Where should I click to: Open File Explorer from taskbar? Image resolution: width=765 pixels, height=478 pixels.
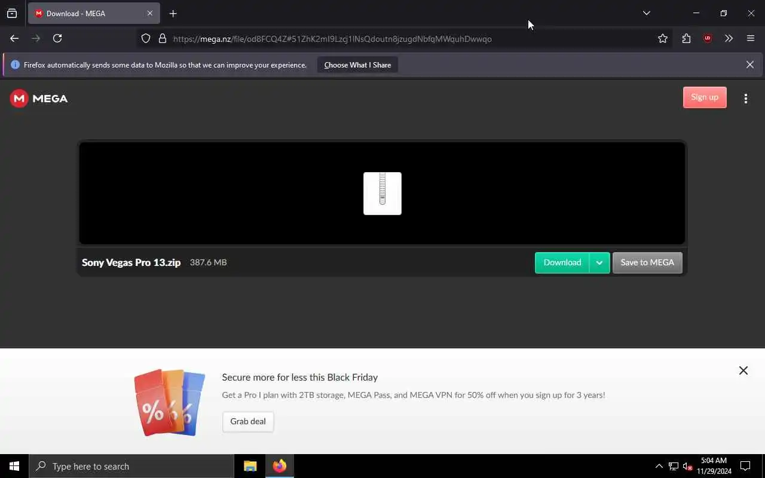(250, 466)
